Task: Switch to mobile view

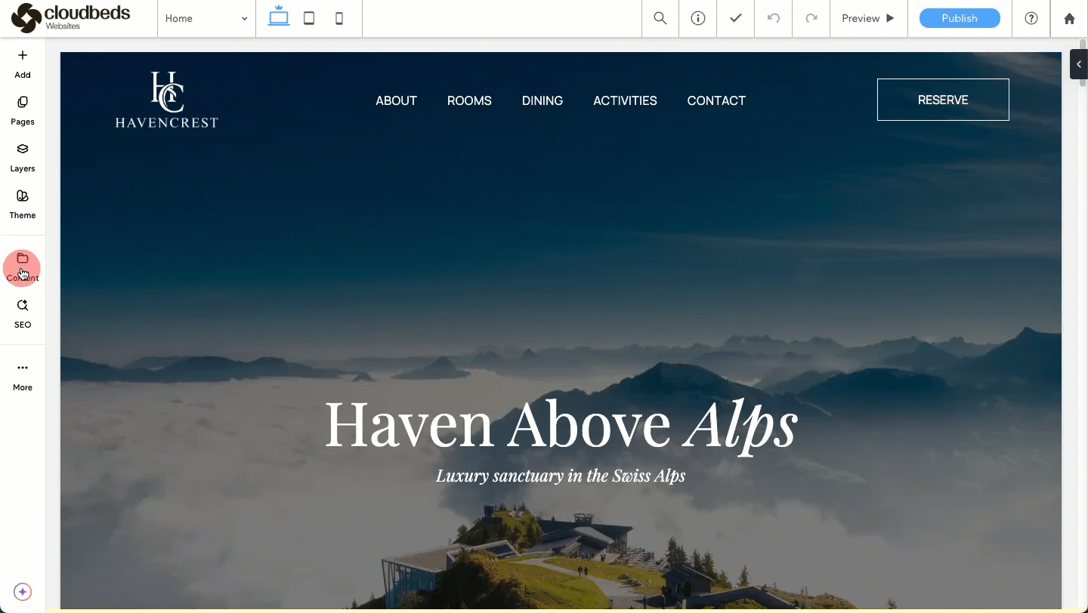Action: click(339, 18)
